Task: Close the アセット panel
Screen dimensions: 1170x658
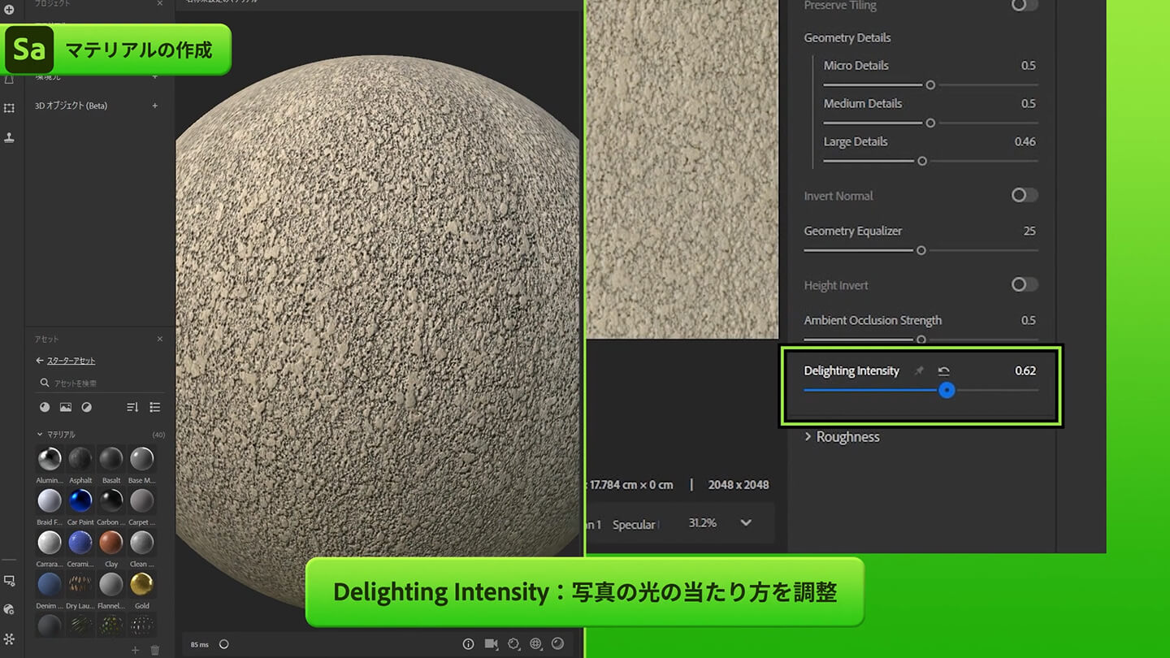Action: (159, 339)
